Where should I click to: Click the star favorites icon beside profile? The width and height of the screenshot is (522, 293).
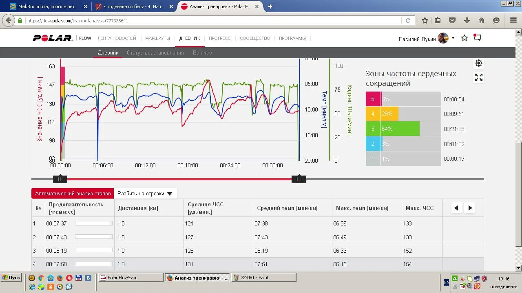click(x=464, y=38)
